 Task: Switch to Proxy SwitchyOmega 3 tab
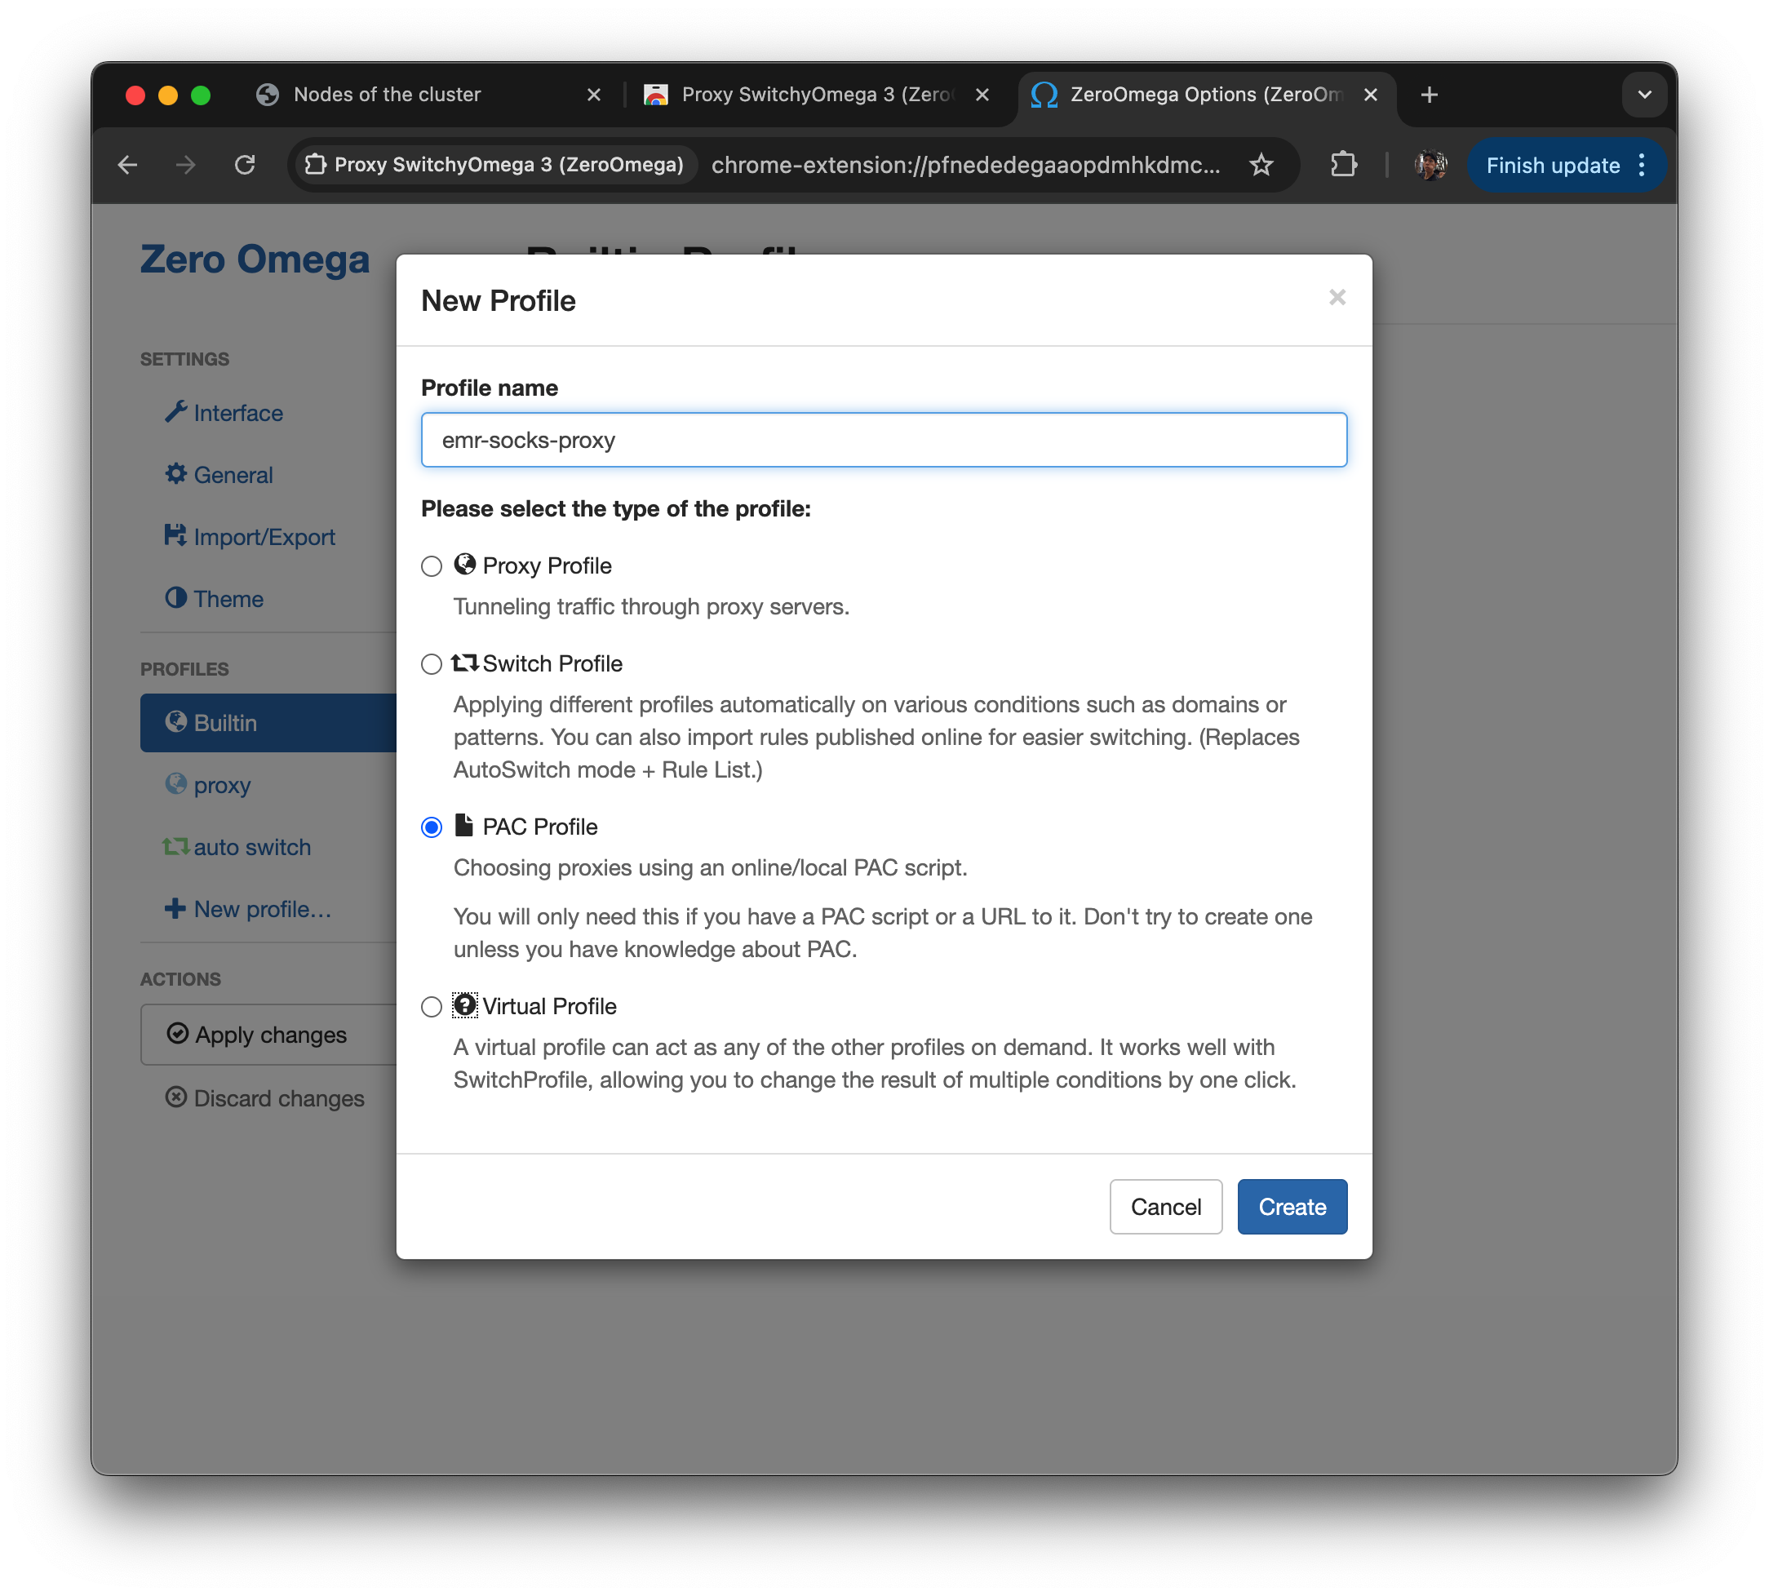click(816, 95)
